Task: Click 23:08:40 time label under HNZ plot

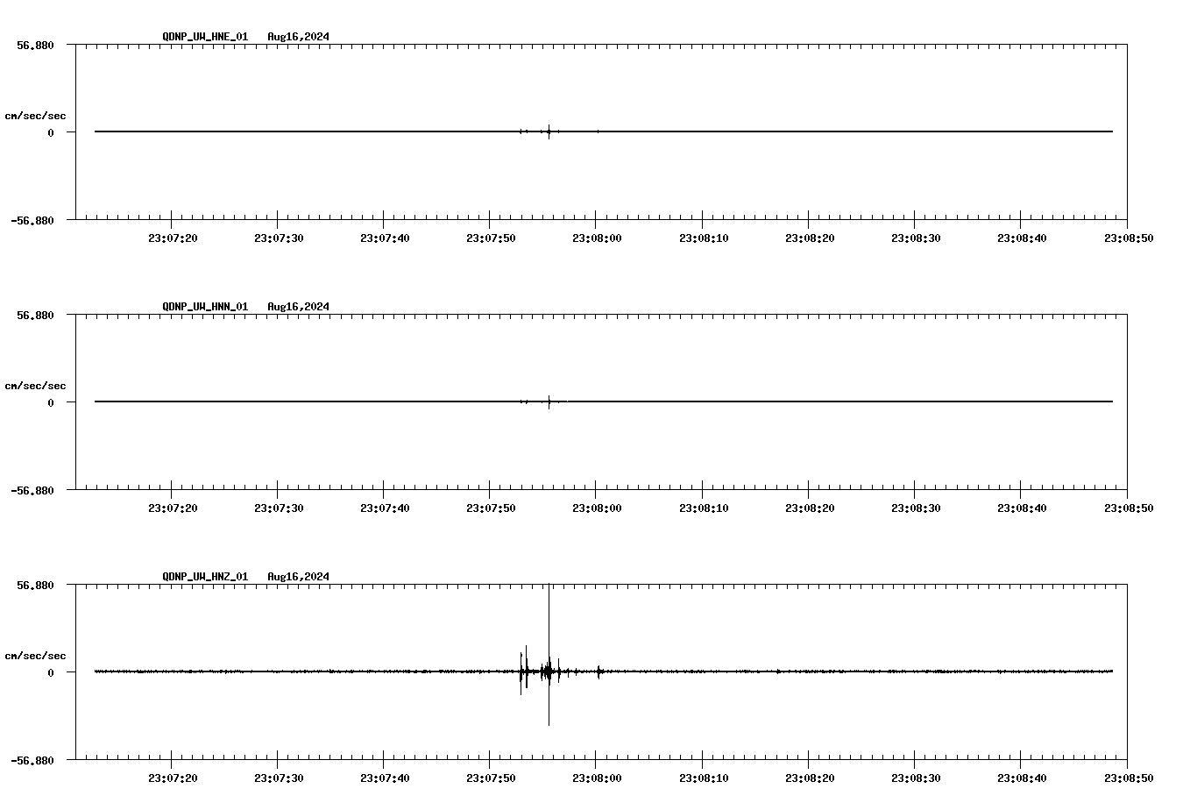Action: click(x=1022, y=778)
